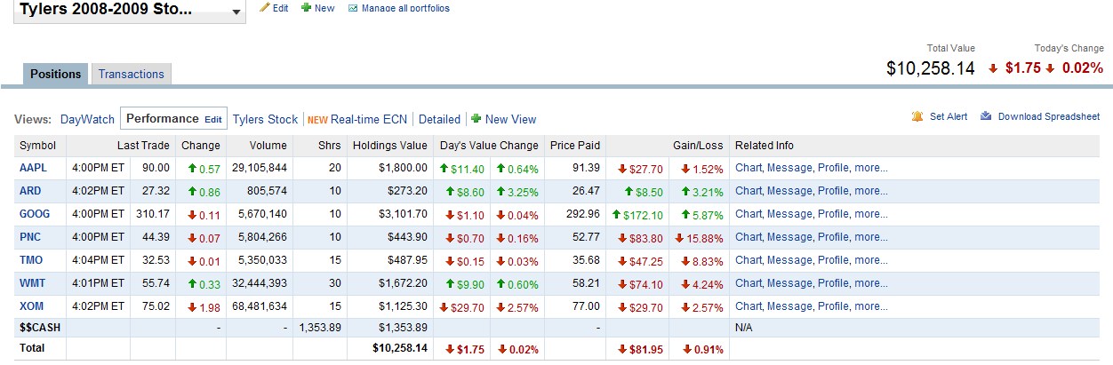
Task: Edit the Performance view
Action: pyautogui.click(x=213, y=119)
